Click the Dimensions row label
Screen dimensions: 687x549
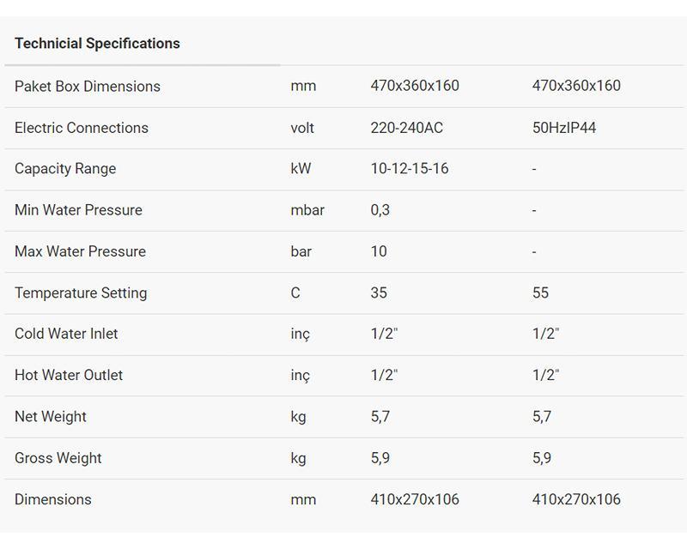(53, 499)
